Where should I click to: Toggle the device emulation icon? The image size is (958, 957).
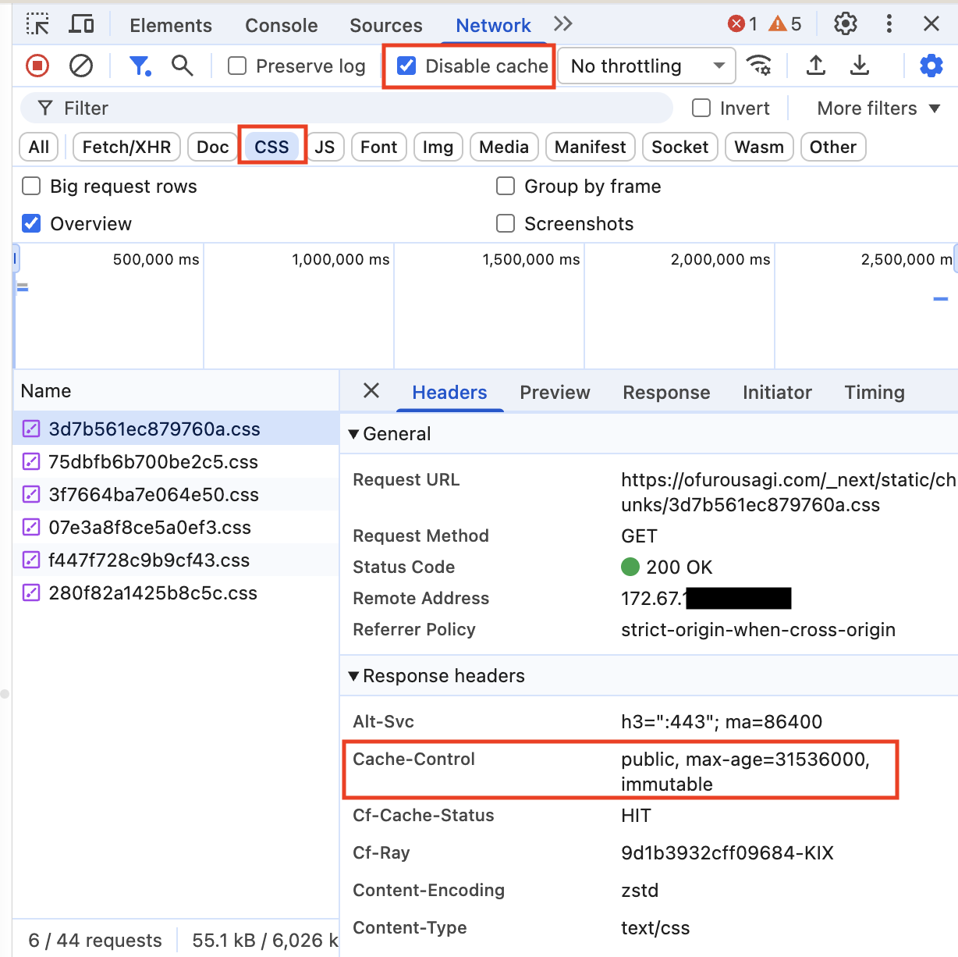pos(81,24)
